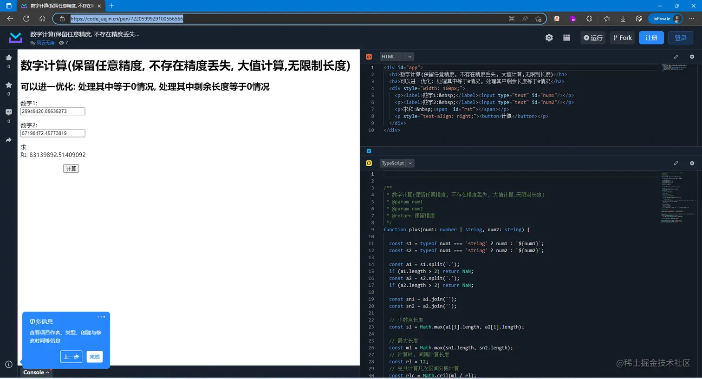This screenshot has height=379, width=702.
Task: Open browser favorites list icon
Action: 607,19
